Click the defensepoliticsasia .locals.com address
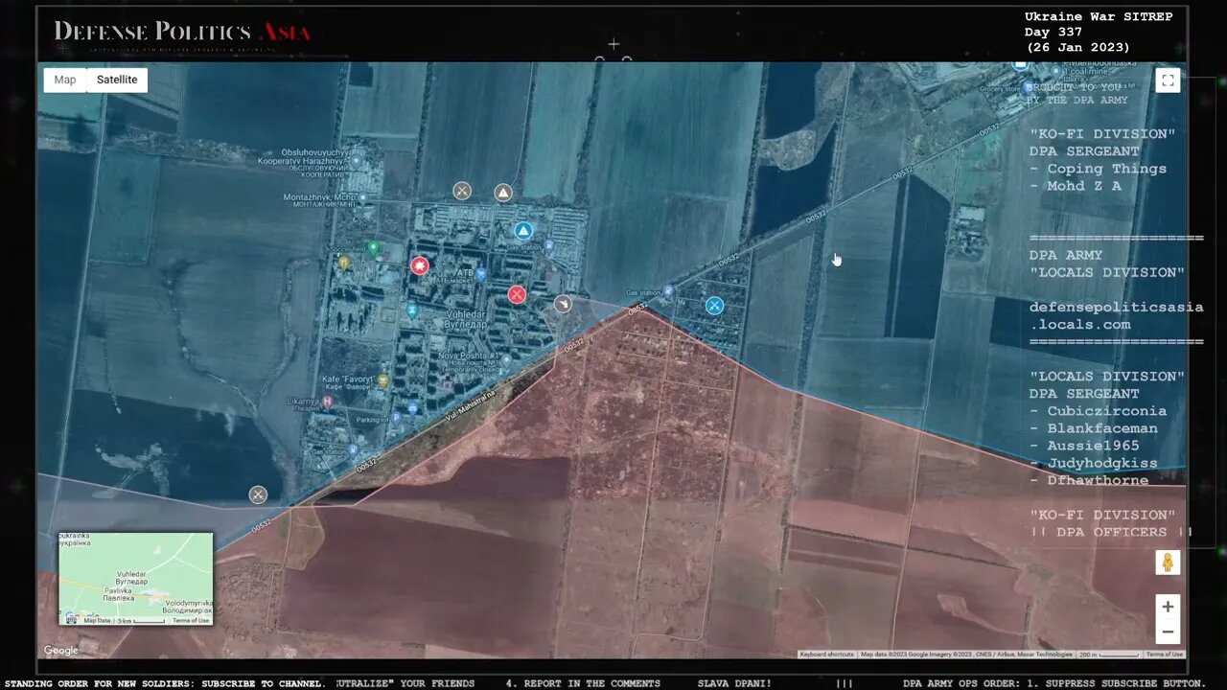The height and width of the screenshot is (690, 1227). coord(1116,315)
